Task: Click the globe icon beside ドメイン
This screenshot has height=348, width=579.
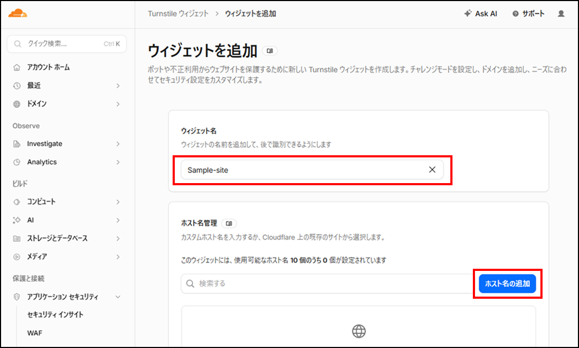Action: pyautogui.click(x=17, y=104)
